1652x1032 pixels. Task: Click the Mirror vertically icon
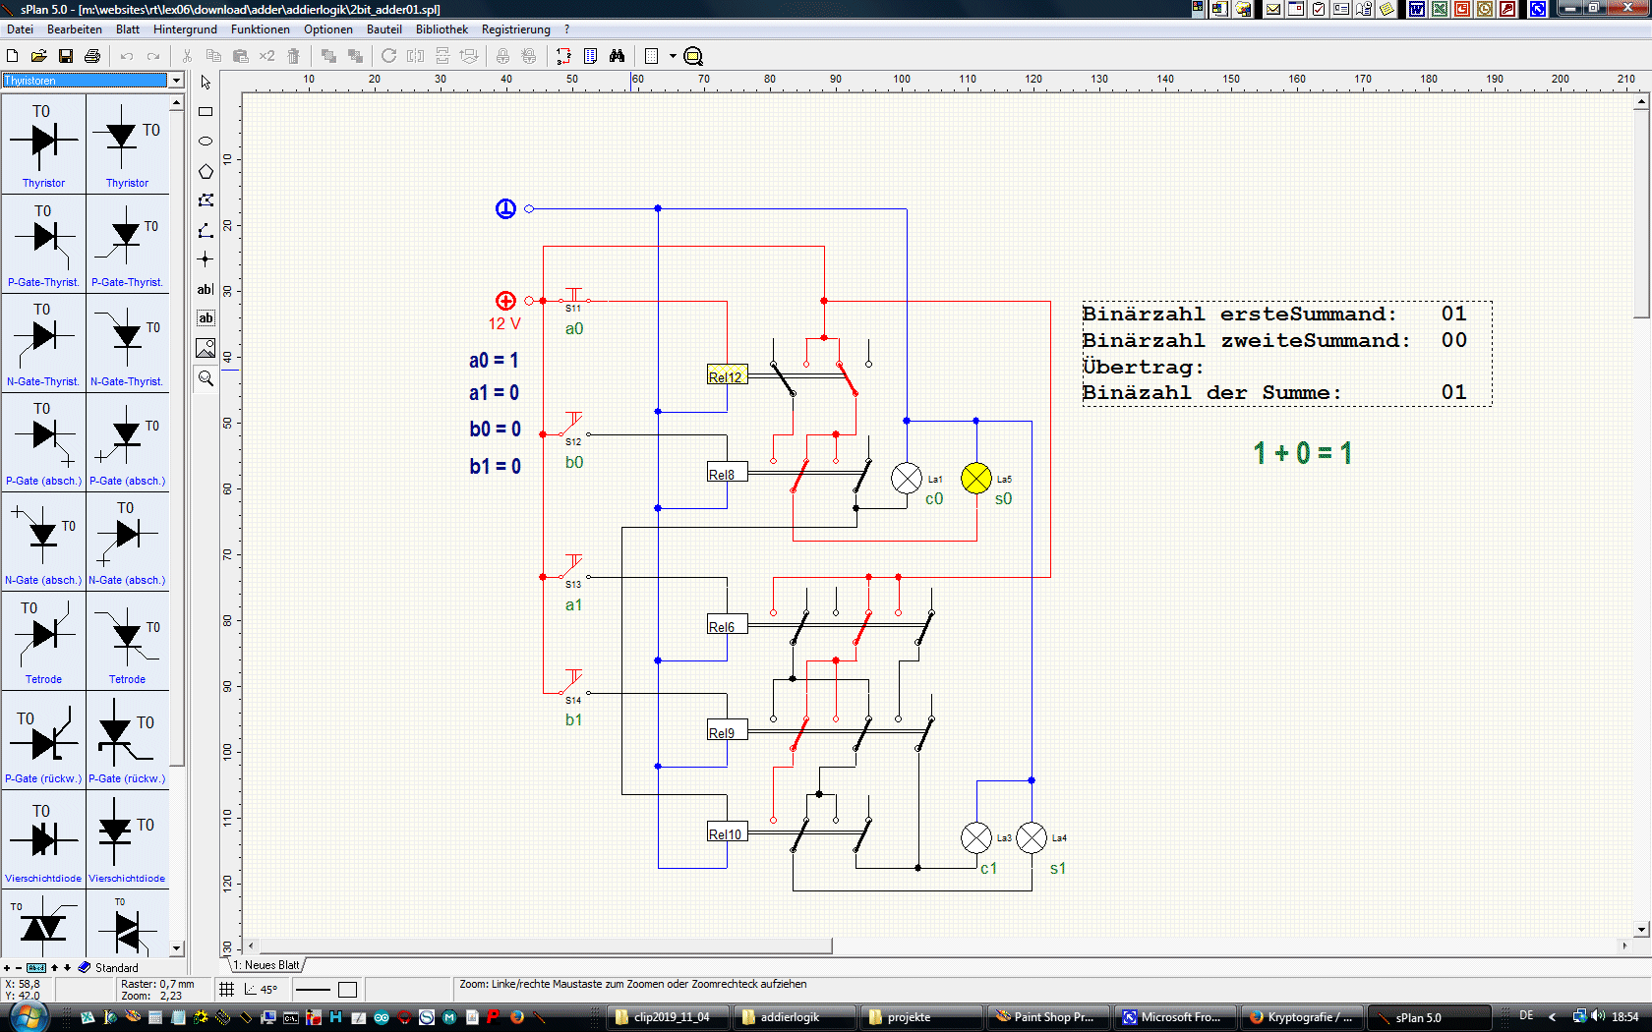pyautogui.click(x=442, y=56)
